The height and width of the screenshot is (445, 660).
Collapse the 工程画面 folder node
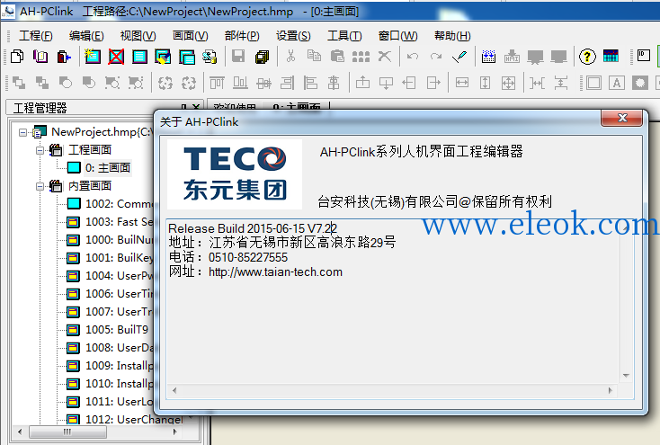click(40, 150)
